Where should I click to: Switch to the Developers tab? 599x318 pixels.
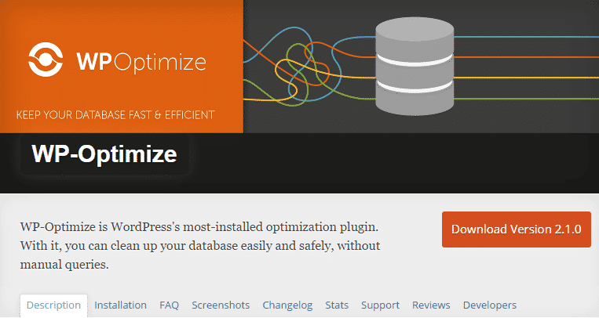(x=490, y=305)
